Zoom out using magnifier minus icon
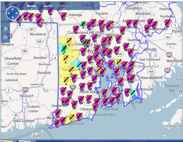 tap(5, 37)
